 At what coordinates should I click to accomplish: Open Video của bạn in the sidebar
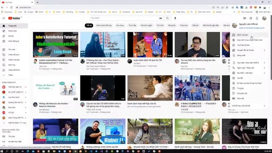click(x=14, y=59)
